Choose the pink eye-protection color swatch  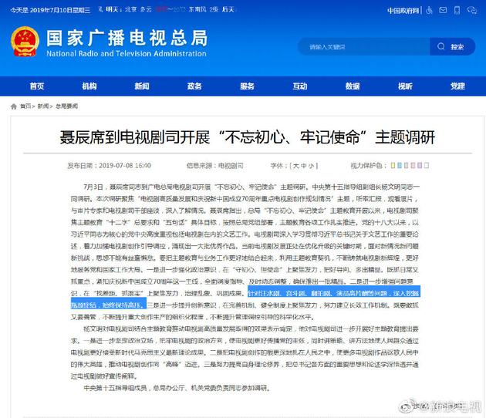coord(413,165)
